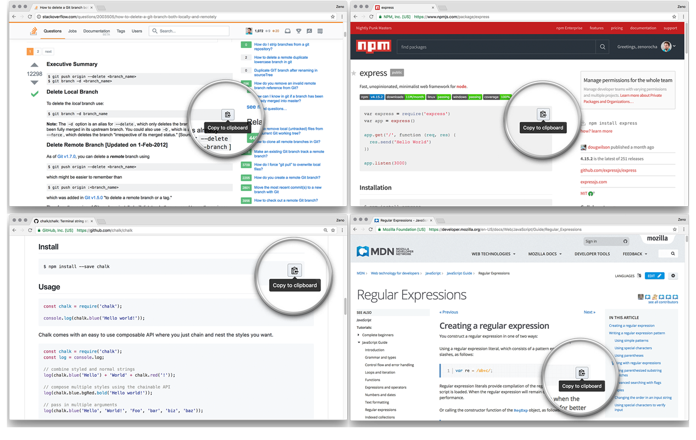Open the pricing link on npm
This screenshot has height=440, width=696.
coord(617,28)
